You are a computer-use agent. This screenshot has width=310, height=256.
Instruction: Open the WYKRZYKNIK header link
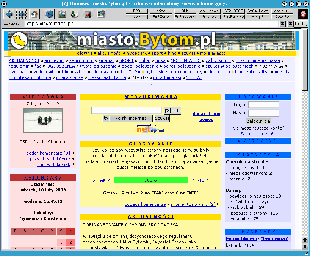tap(258, 141)
